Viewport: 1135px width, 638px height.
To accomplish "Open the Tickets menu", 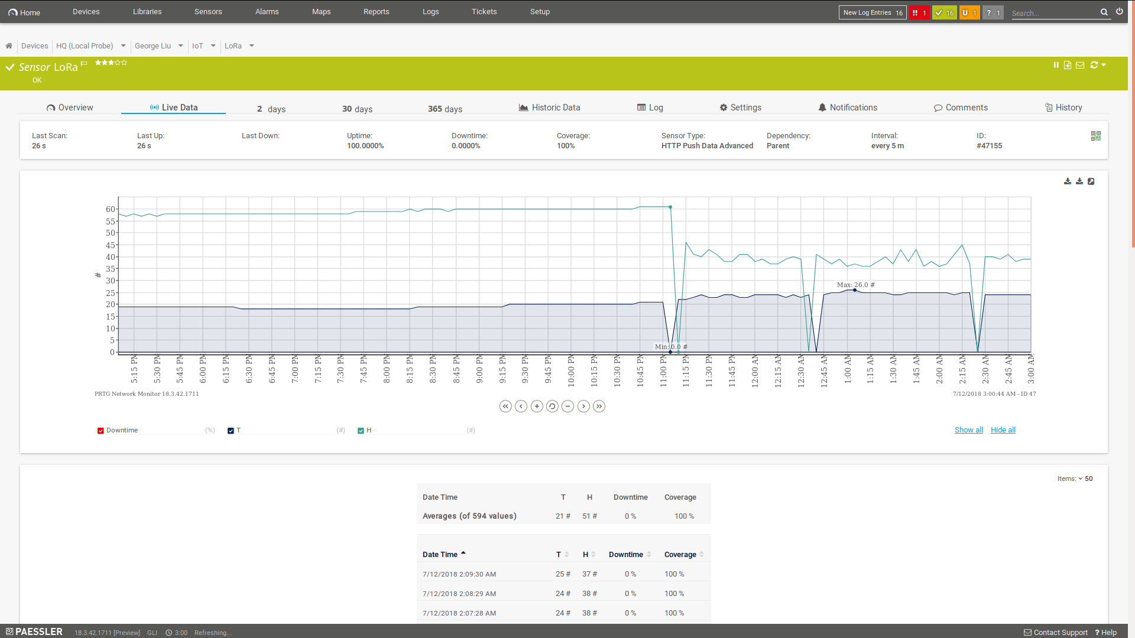I will [x=484, y=12].
